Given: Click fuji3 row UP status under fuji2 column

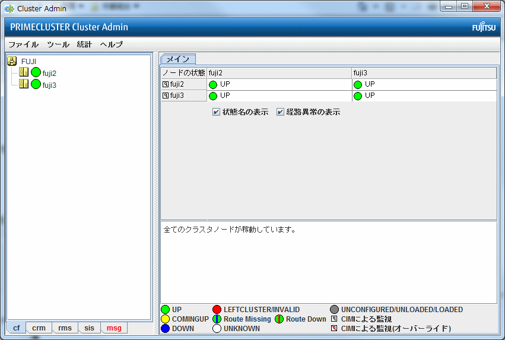Looking at the screenshot, I should pyautogui.click(x=280, y=96).
